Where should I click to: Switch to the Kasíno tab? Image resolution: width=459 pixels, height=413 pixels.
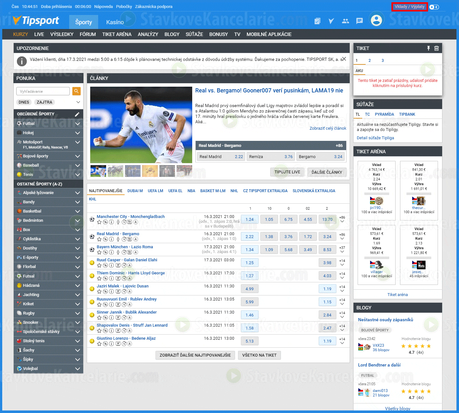point(115,22)
